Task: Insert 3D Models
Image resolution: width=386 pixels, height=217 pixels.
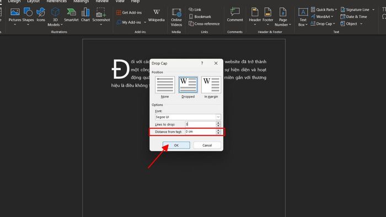Action: click(55, 17)
